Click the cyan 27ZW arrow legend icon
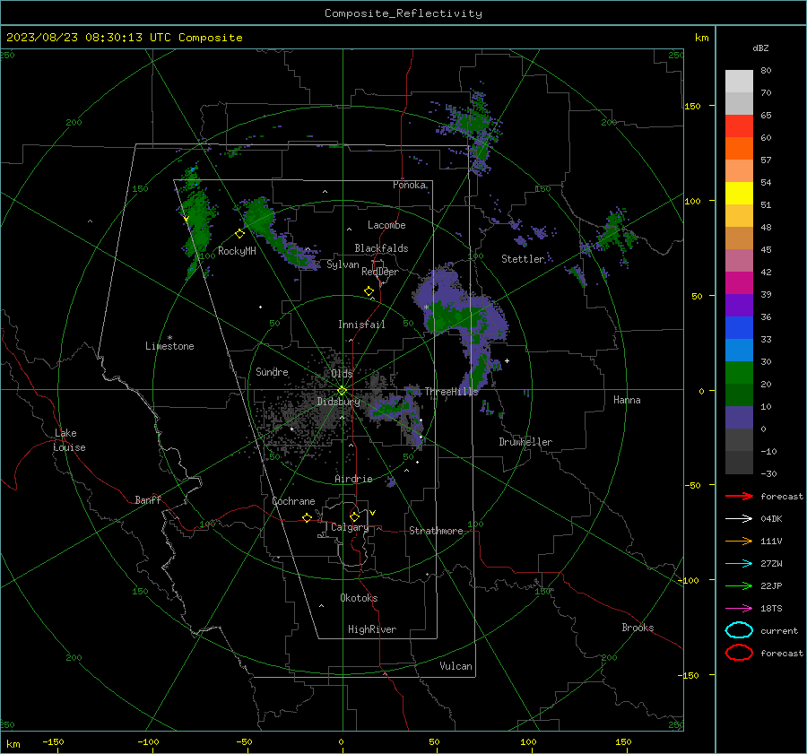The height and width of the screenshot is (754, 807). click(739, 564)
